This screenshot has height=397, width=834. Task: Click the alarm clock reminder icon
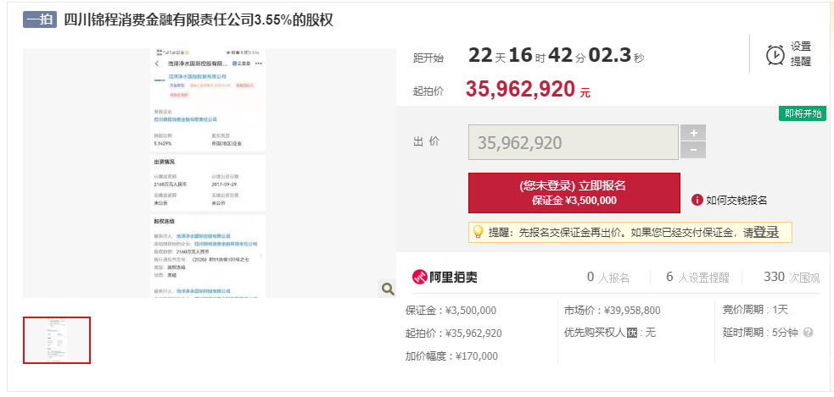tap(775, 55)
